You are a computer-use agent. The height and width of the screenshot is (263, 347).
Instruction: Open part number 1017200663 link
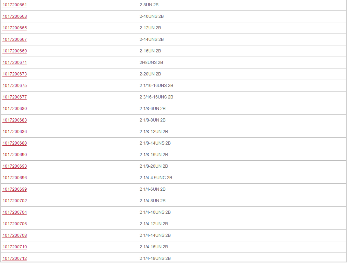15,16
